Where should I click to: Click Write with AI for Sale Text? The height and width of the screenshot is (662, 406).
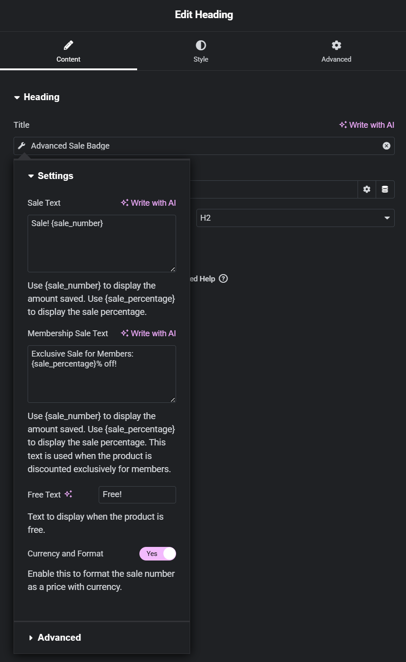tap(148, 203)
